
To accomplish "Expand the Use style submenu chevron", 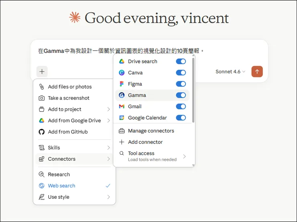I will (x=108, y=197).
